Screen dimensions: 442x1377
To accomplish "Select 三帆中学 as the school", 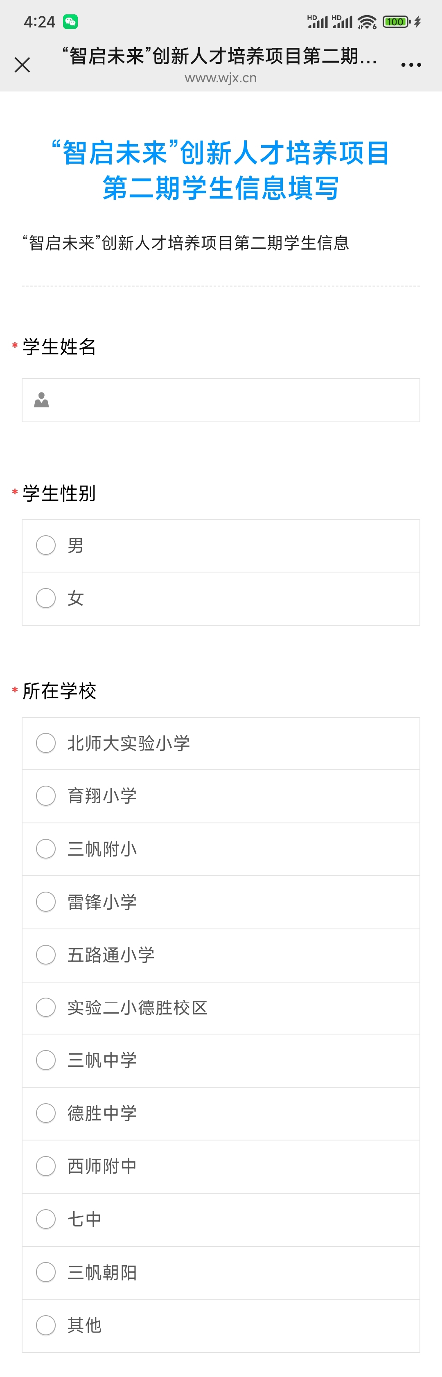I will (46, 1060).
